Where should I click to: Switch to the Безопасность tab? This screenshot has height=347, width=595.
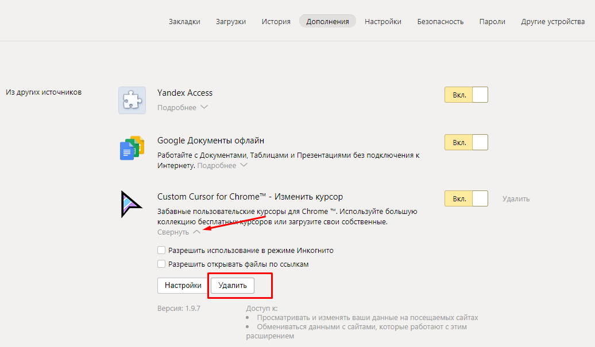tap(440, 22)
